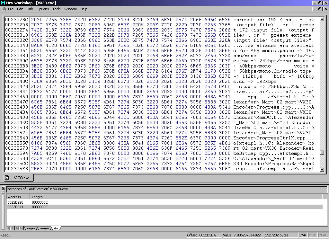Open the Options menu

click(x=43, y=9)
